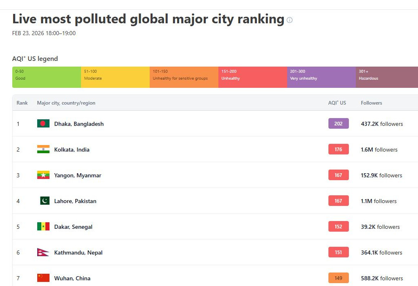
Task: Click the Bangladesh flag icon
Action: (43, 124)
